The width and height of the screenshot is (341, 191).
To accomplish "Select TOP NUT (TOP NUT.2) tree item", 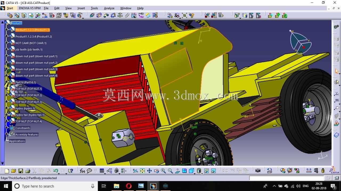I will coord(29,95).
